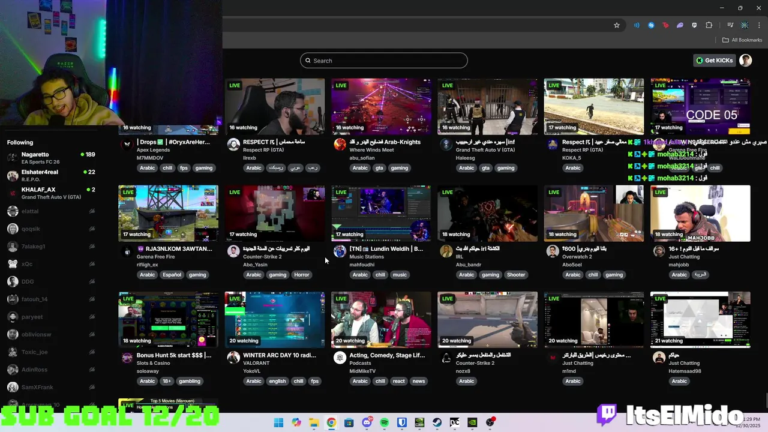The height and width of the screenshot is (432, 768).
Task: Select the Español tag under rifiigh_ex
Action: (x=172, y=275)
